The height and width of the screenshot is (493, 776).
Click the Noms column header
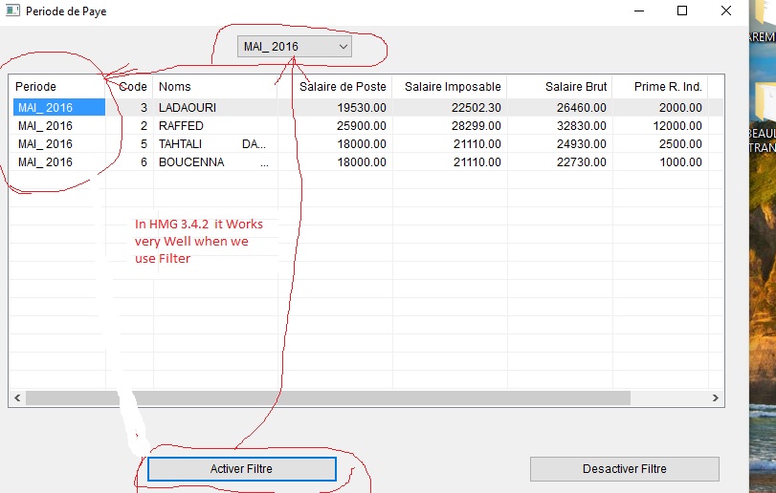coord(175,86)
